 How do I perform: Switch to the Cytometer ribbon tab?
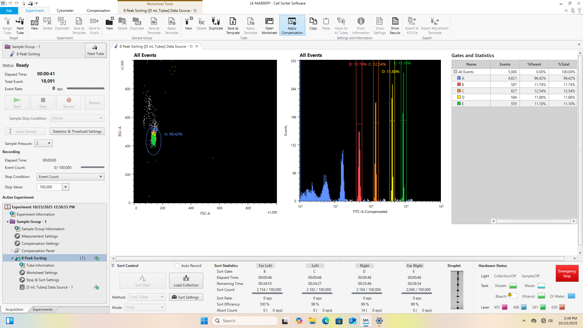tap(65, 11)
